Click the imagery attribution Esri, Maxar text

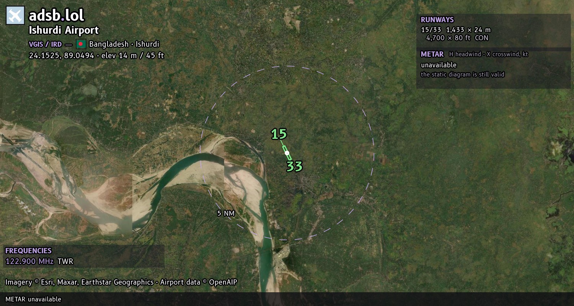[79, 282]
